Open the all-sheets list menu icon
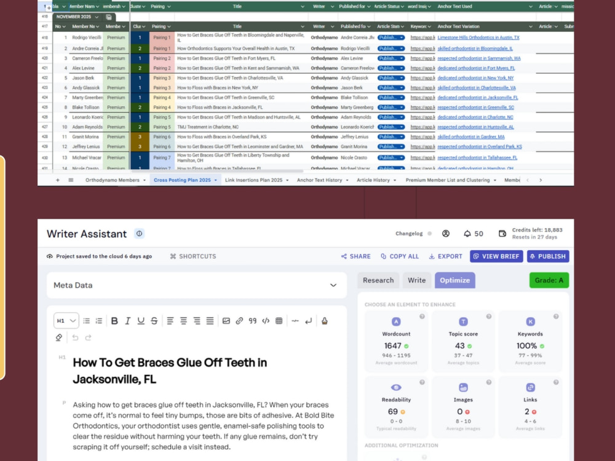Viewport: 615px width, 461px height. point(71,180)
